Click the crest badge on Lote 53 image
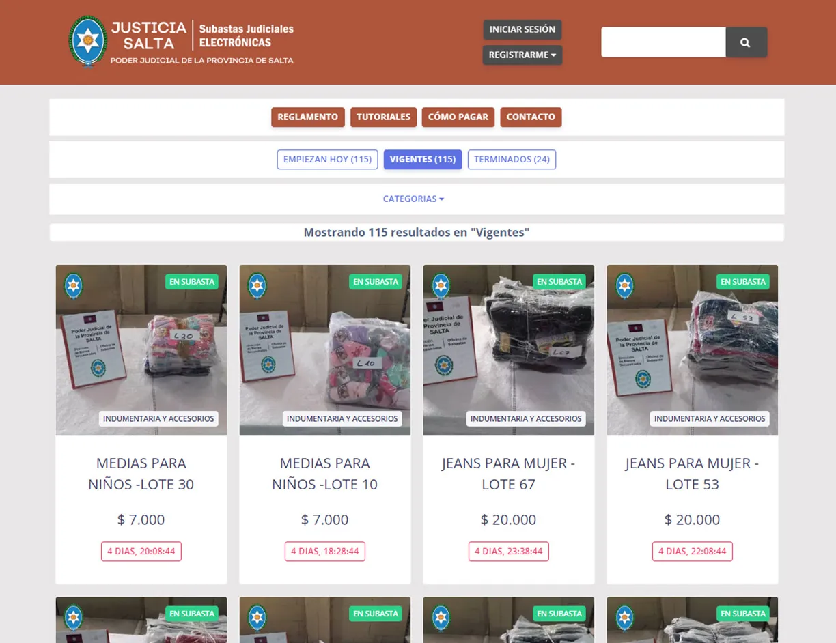This screenshot has height=643, width=836. click(x=624, y=285)
